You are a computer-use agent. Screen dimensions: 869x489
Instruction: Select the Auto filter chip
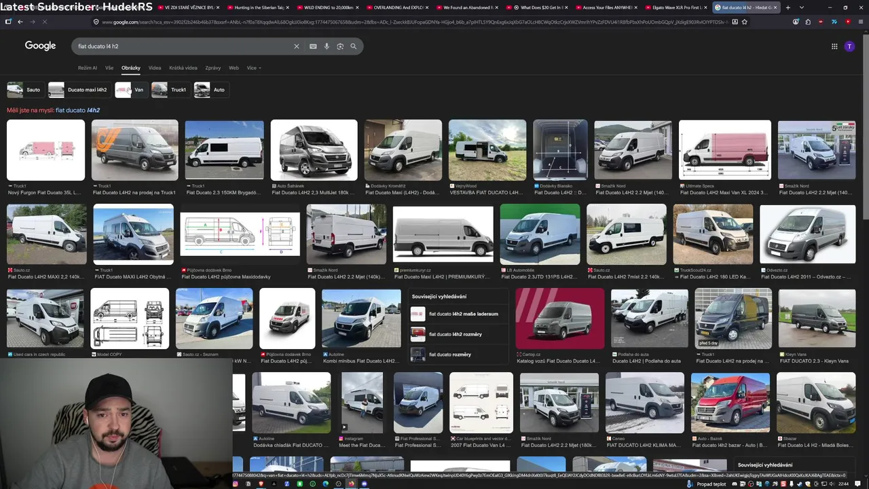pyautogui.click(x=210, y=90)
